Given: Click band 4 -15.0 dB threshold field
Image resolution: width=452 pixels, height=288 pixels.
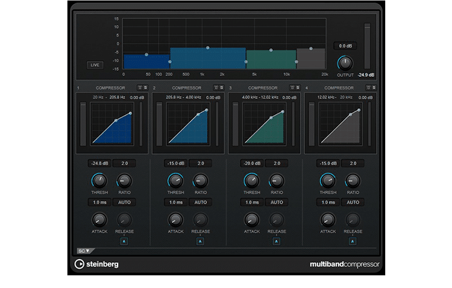Looking at the screenshot, I should coord(328,163).
